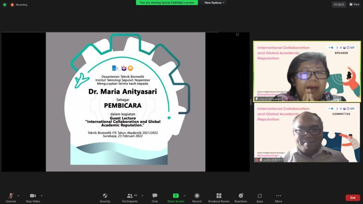This screenshot has width=363, height=204.
Task: Open the Participants panel
Action: pyautogui.click(x=130, y=196)
